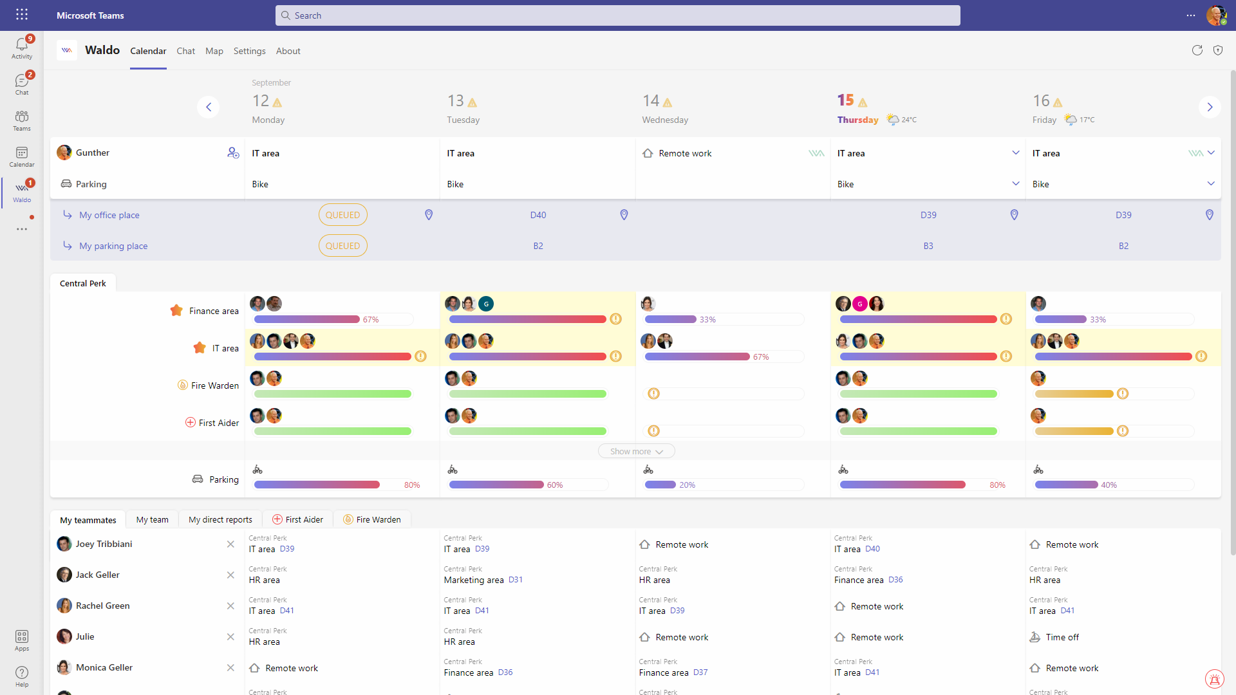Screen dimensions: 1236x695
Task: Remove Monica Geller from teammates list
Action: tap(230, 668)
